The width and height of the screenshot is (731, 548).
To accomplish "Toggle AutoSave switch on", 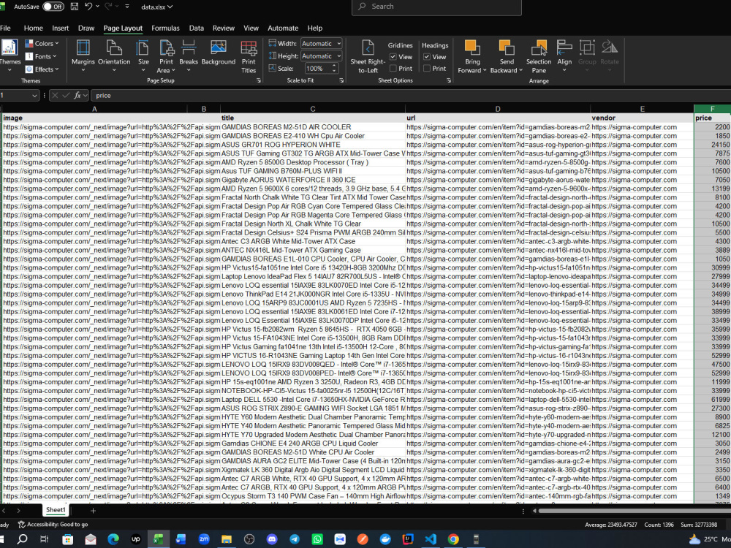I will point(53,7).
